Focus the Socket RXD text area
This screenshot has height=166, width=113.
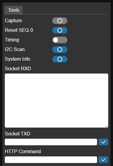[x=56, y=101]
